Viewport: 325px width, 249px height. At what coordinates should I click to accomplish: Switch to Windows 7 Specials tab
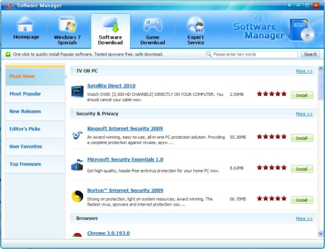pos(67,31)
